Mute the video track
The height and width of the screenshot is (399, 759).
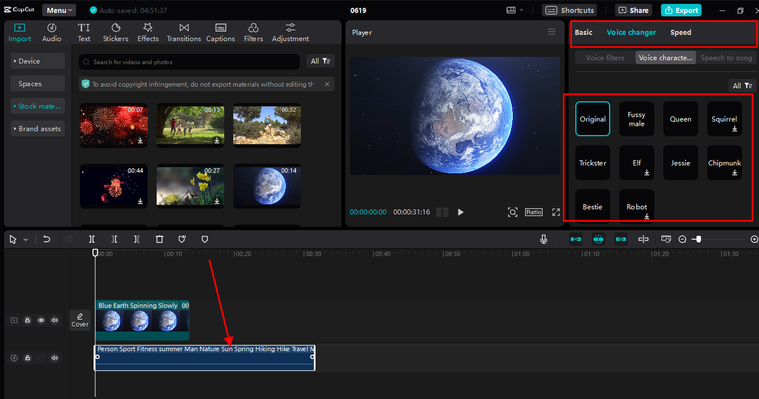pos(55,320)
